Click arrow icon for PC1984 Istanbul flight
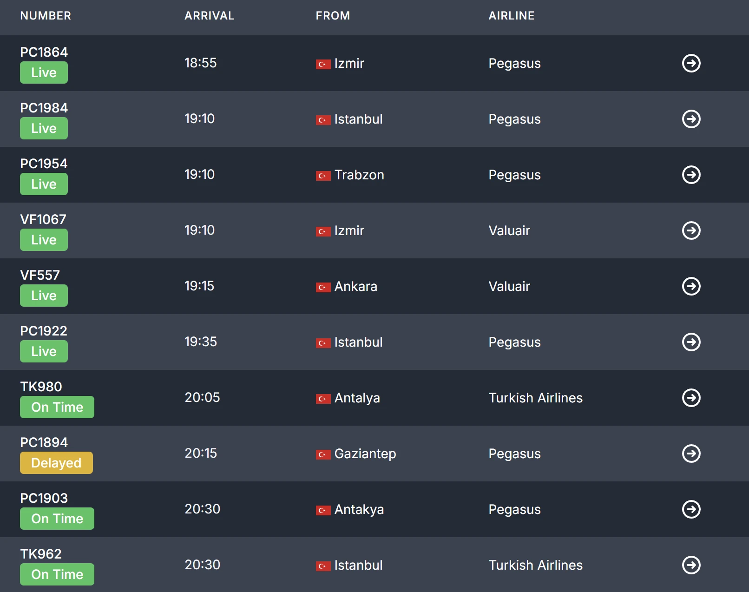The image size is (749, 592). point(691,119)
